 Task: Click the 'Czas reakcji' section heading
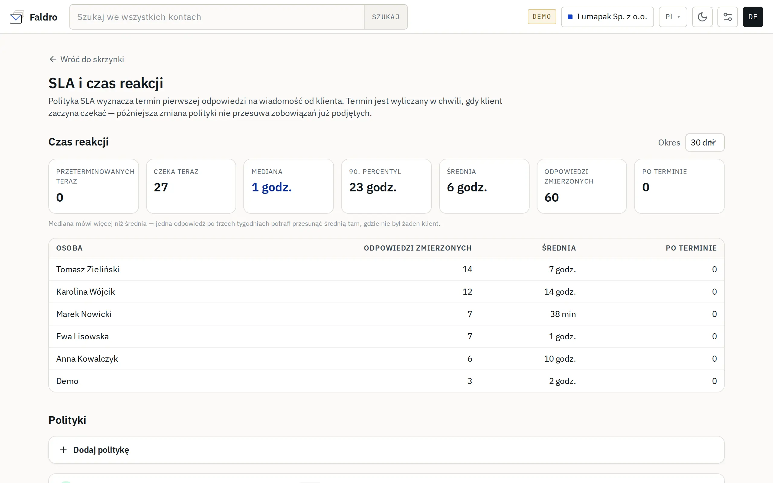(79, 142)
